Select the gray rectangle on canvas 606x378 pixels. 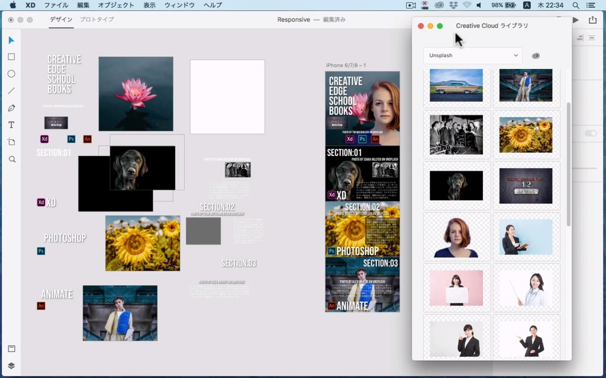[204, 231]
